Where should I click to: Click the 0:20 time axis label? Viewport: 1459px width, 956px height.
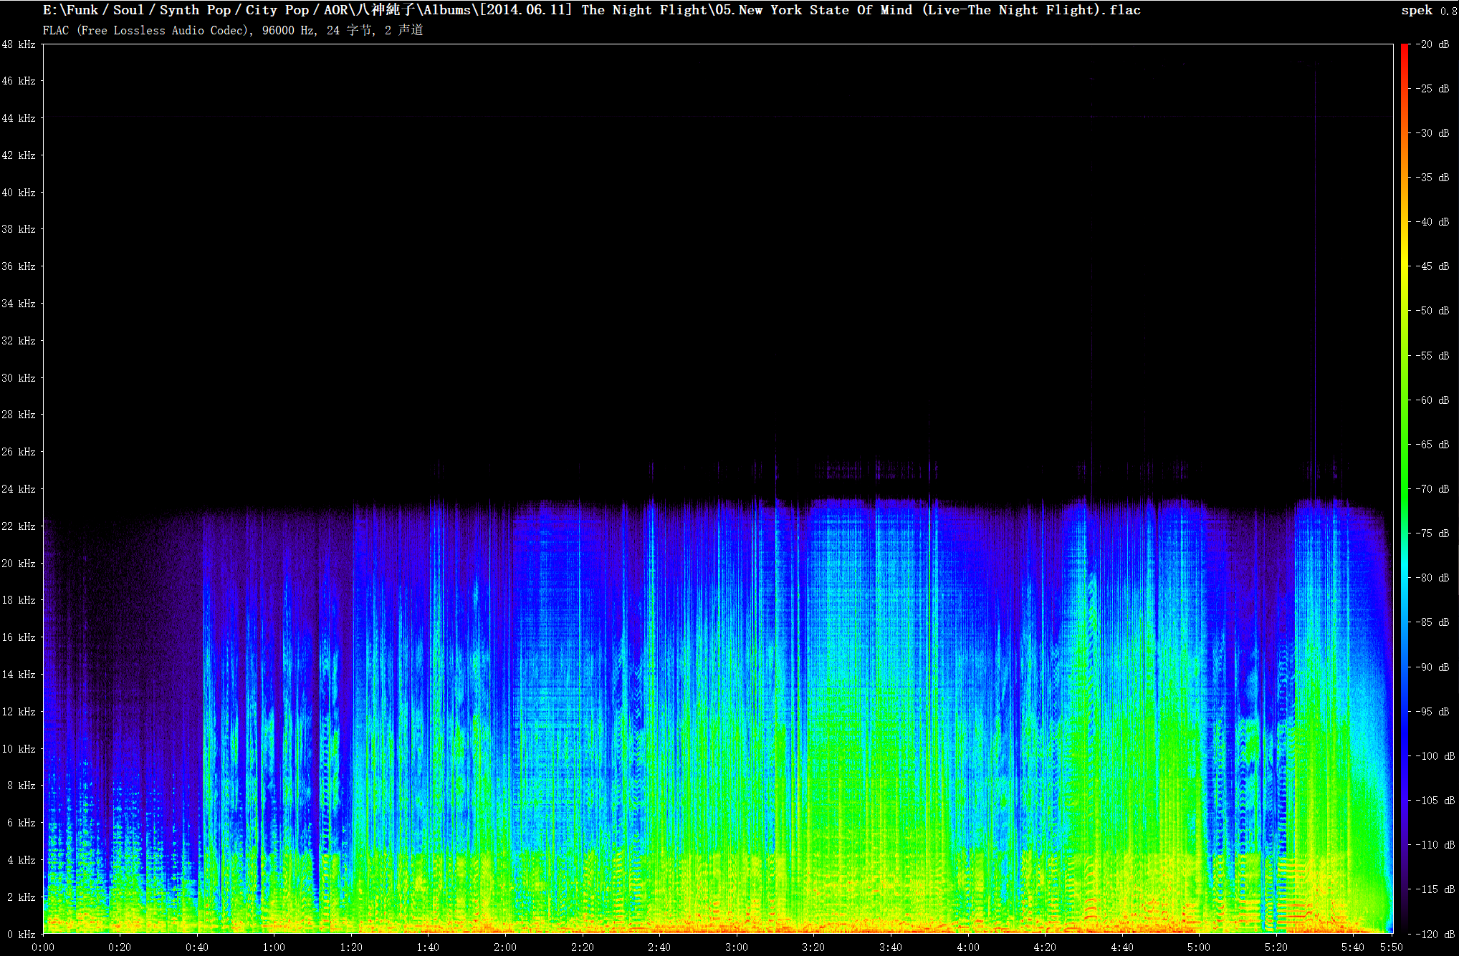click(120, 947)
